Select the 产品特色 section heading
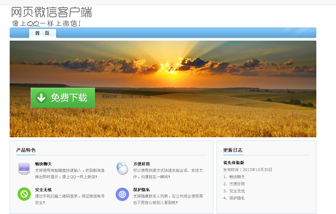The image size is (336, 214). (x=26, y=150)
